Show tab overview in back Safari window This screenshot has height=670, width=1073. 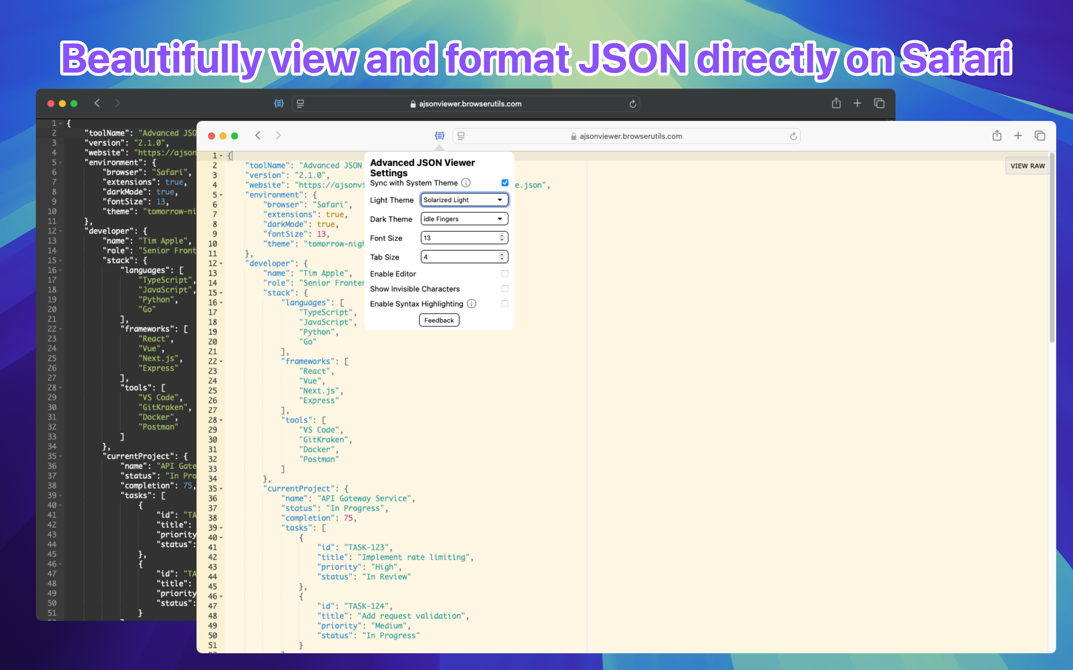coord(879,103)
